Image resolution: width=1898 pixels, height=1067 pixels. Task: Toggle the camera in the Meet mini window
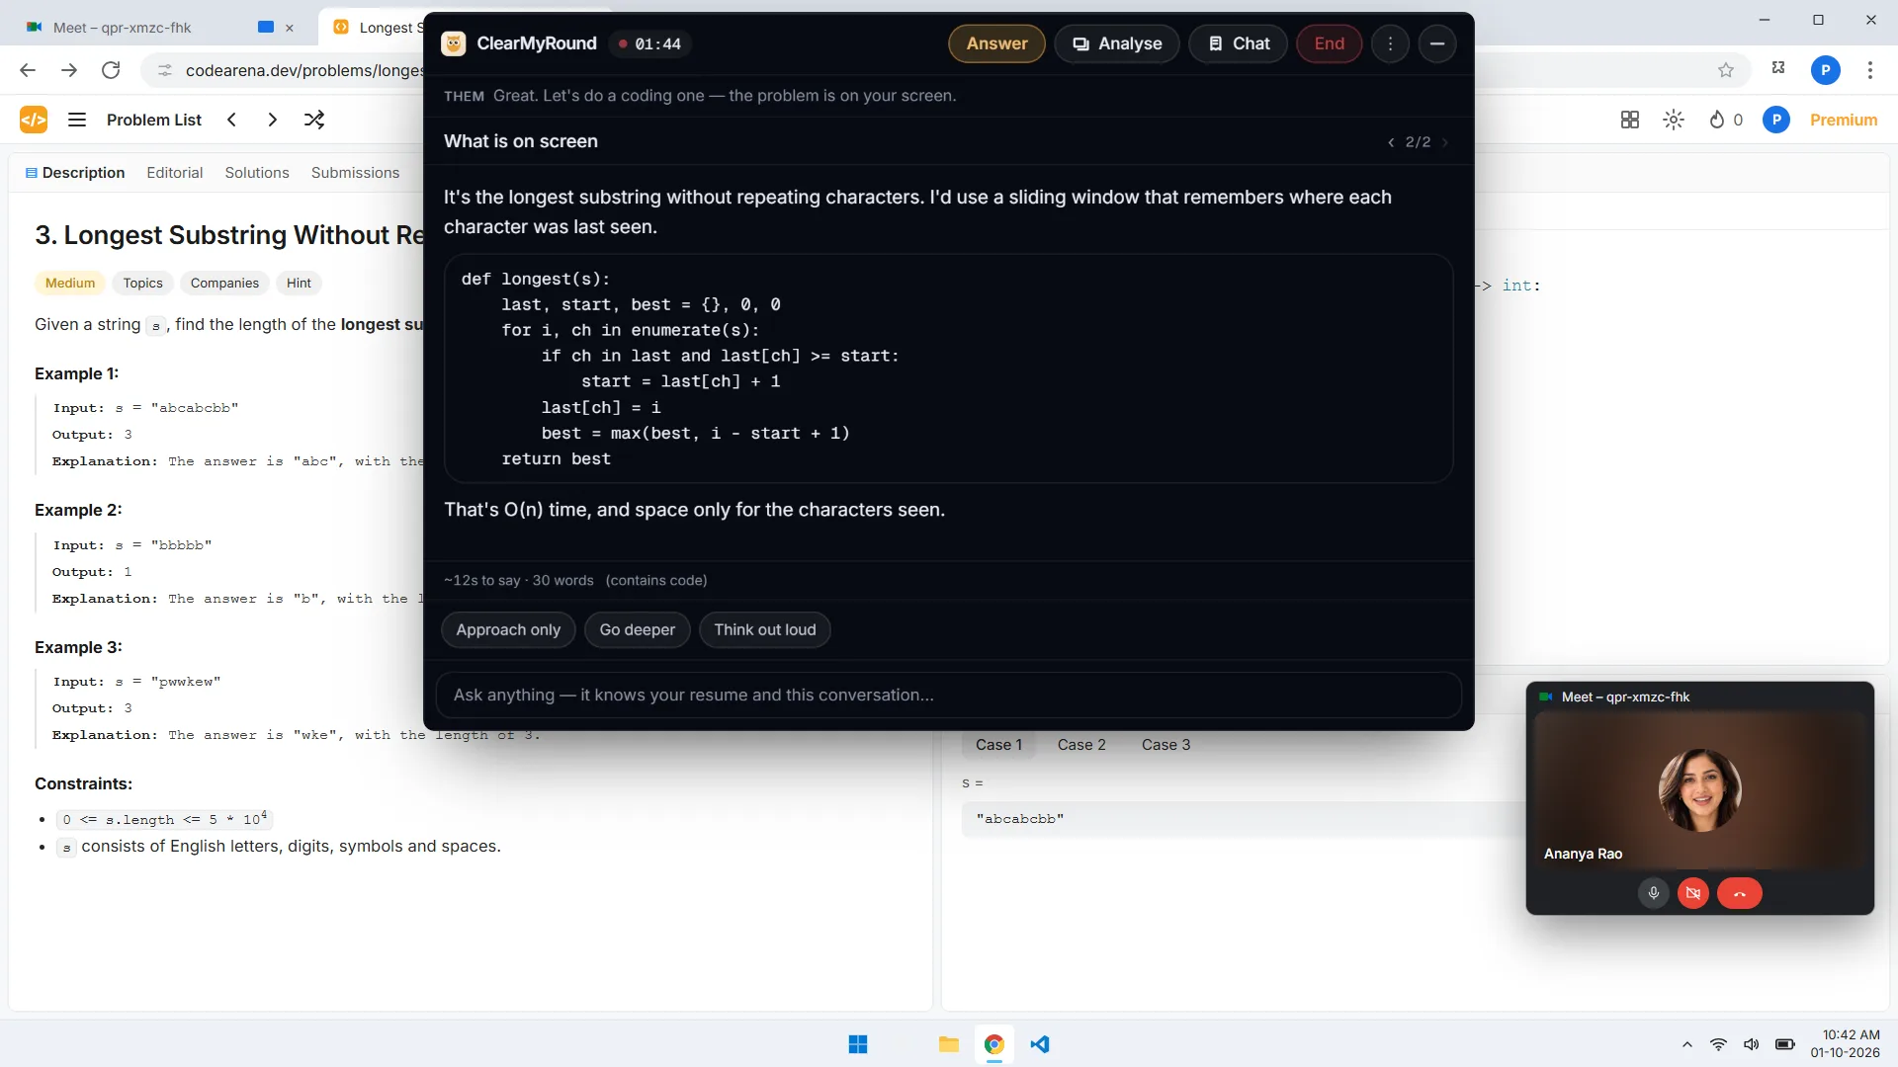point(1693,893)
